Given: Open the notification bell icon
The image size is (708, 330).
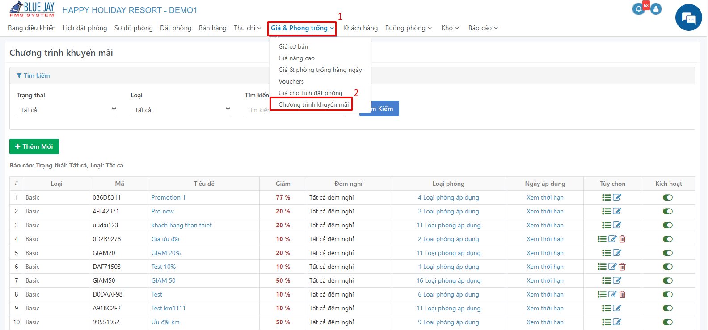Looking at the screenshot, I should tap(638, 9).
